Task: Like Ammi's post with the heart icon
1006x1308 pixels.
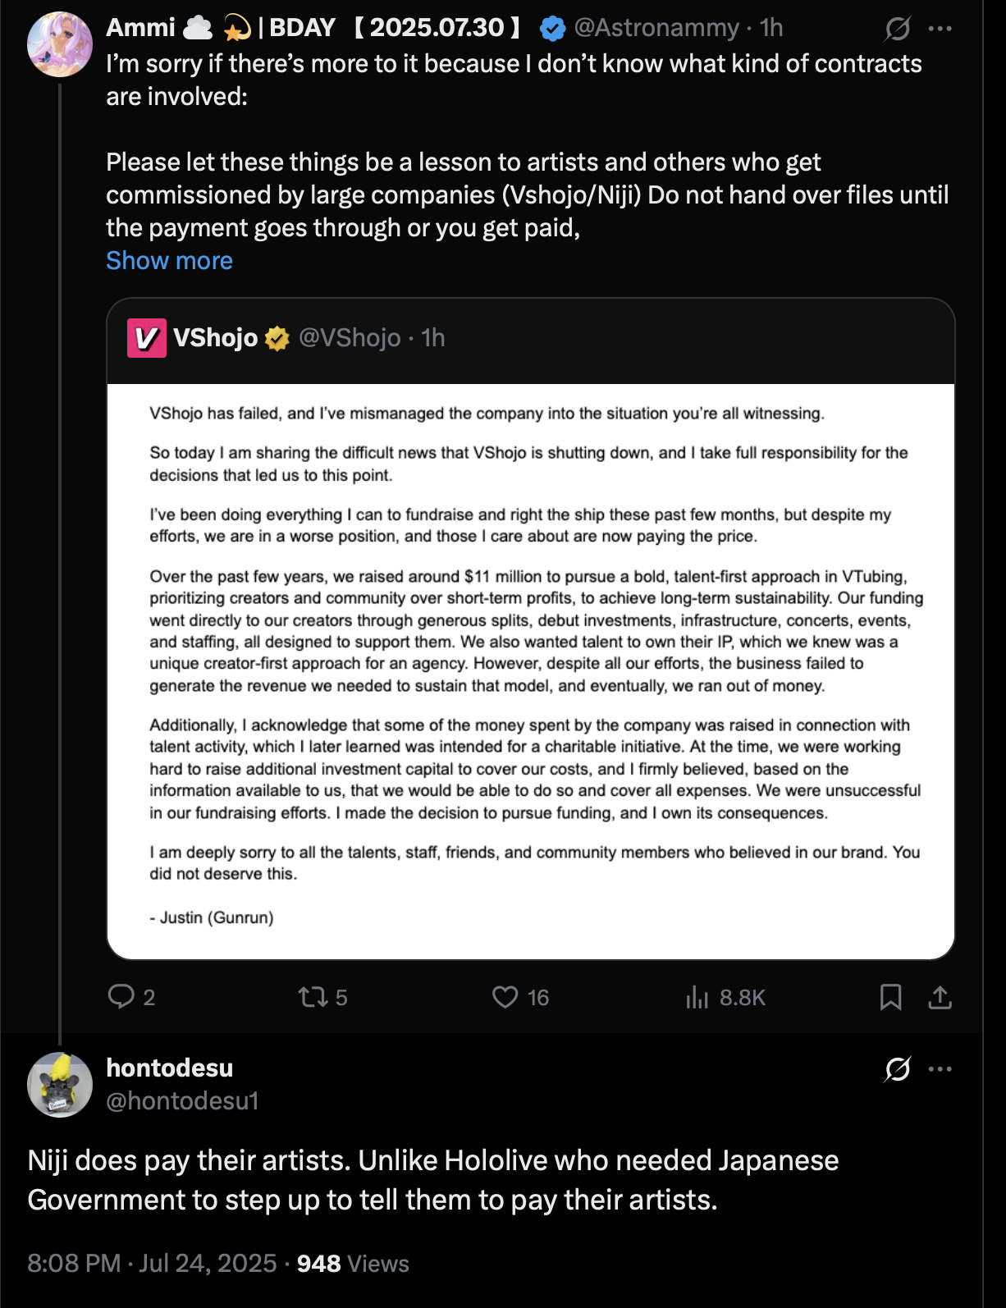Action: click(505, 997)
